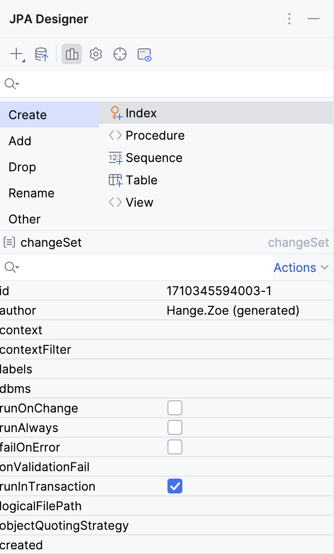Enable the runOnChange checkbox
Screen dimensions: 334x554
tap(175, 407)
